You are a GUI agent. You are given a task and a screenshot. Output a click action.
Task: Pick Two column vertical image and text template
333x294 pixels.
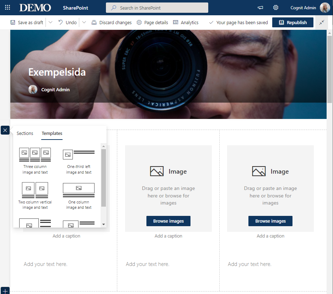[x=35, y=196]
